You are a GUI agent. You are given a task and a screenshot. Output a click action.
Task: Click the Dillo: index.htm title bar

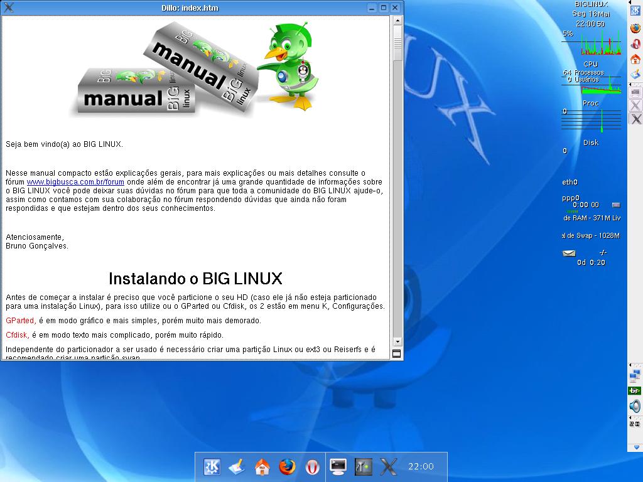point(190,8)
